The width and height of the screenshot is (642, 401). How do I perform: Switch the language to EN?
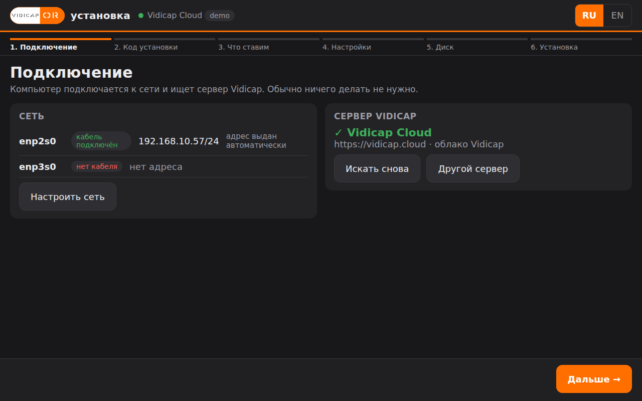point(617,16)
